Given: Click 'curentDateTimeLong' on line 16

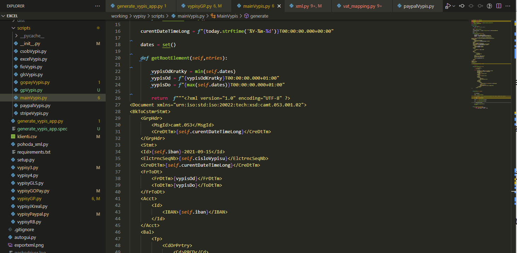Looking at the screenshot, I should [x=165, y=31].
